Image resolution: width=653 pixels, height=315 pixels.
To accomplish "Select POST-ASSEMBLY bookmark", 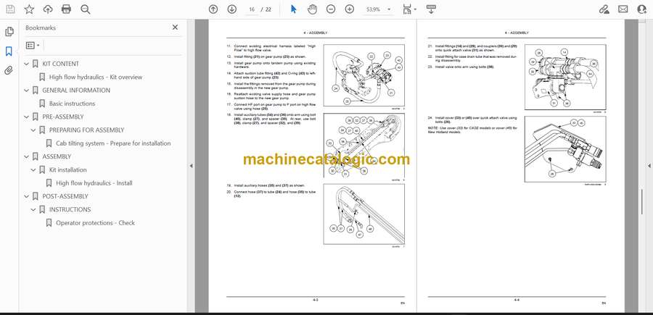I will coord(65,196).
